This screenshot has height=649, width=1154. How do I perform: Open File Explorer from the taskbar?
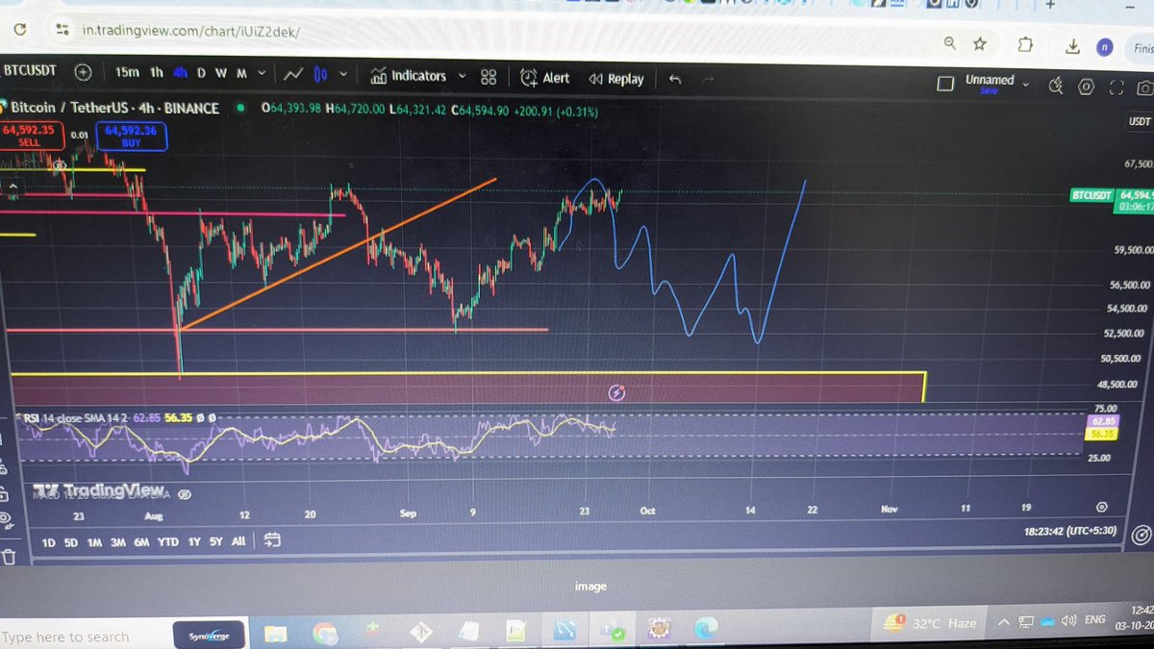[x=277, y=634]
